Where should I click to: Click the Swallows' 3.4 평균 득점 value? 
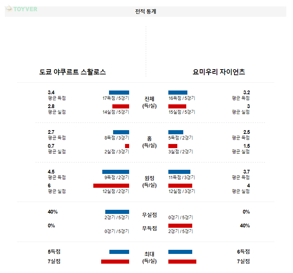click(51, 92)
